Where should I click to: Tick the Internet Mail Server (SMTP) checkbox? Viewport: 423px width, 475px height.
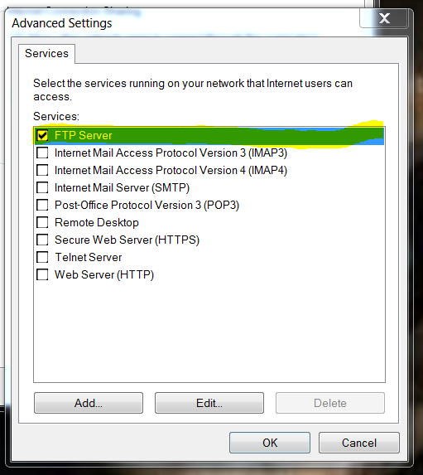tap(42, 187)
